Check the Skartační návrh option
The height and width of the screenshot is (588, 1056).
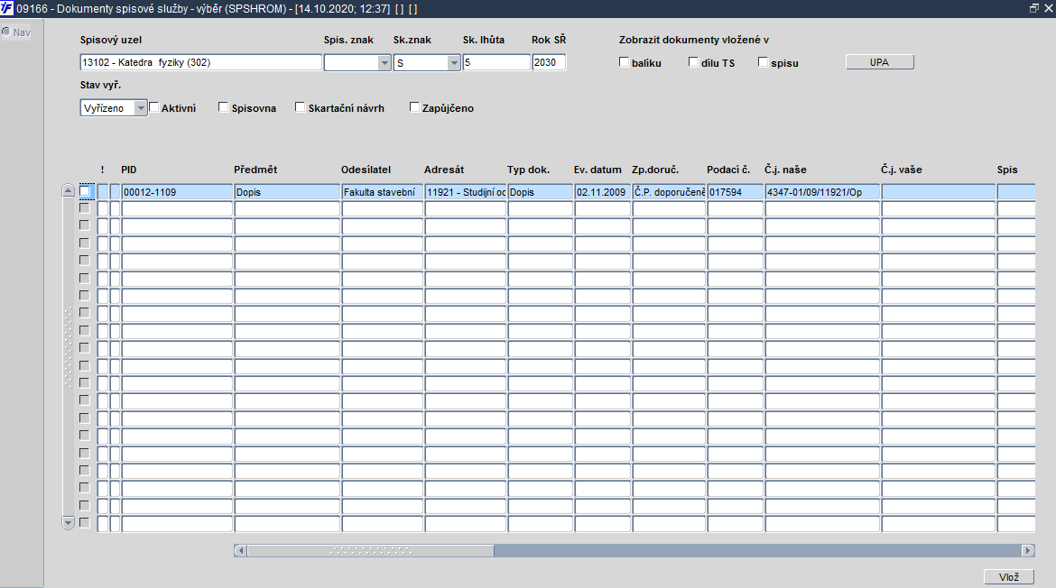301,107
